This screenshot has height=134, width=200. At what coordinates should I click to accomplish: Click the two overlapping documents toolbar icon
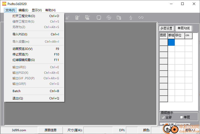coord(119,18)
